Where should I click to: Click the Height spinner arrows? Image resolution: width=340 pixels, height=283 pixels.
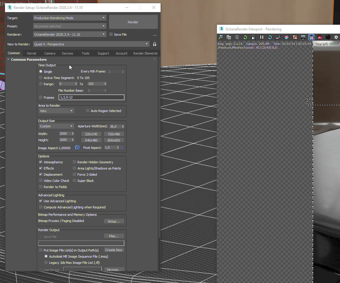pyautogui.click(x=73, y=140)
